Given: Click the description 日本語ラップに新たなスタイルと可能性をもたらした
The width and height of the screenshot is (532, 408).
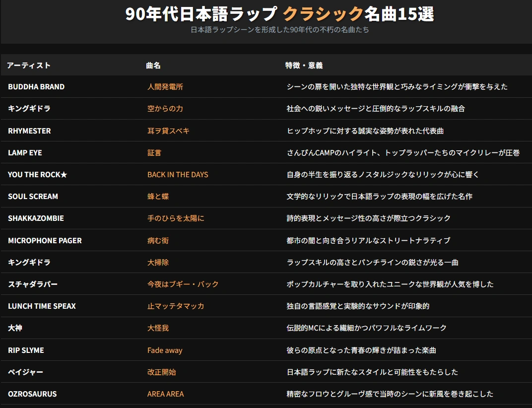Looking at the screenshot, I should 372,372.
